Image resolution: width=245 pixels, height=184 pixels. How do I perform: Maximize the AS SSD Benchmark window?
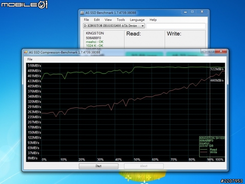coord(192,12)
